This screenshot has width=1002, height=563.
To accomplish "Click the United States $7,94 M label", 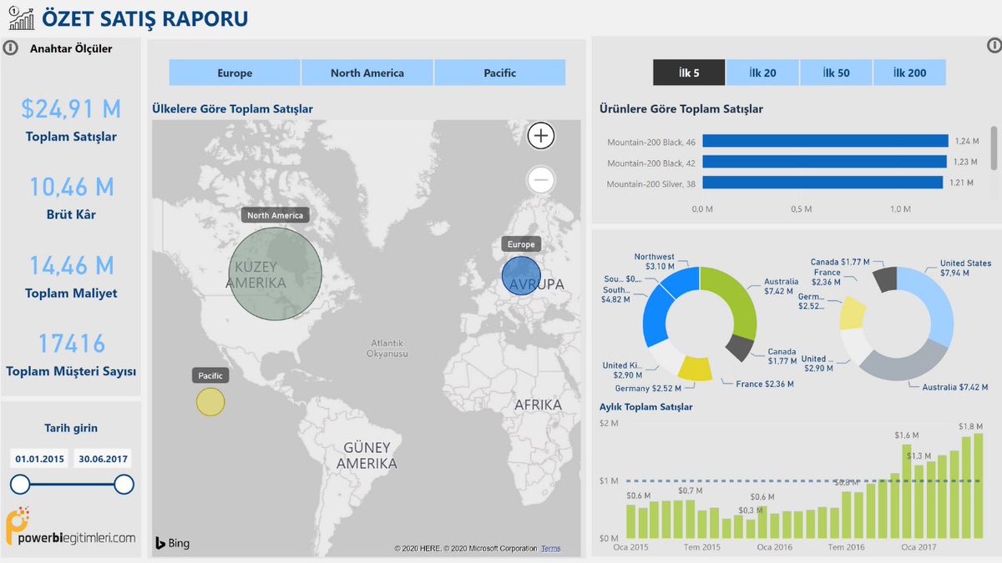I will pos(965,268).
